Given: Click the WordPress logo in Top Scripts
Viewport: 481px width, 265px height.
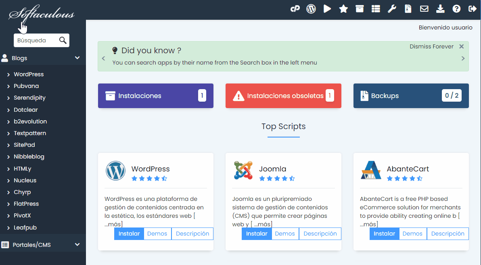Looking at the screenshot, I should (116, 171).
